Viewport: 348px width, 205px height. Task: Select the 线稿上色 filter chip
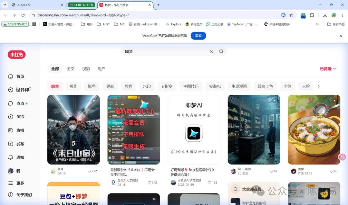pyautogui.click(x=265, y=86)
